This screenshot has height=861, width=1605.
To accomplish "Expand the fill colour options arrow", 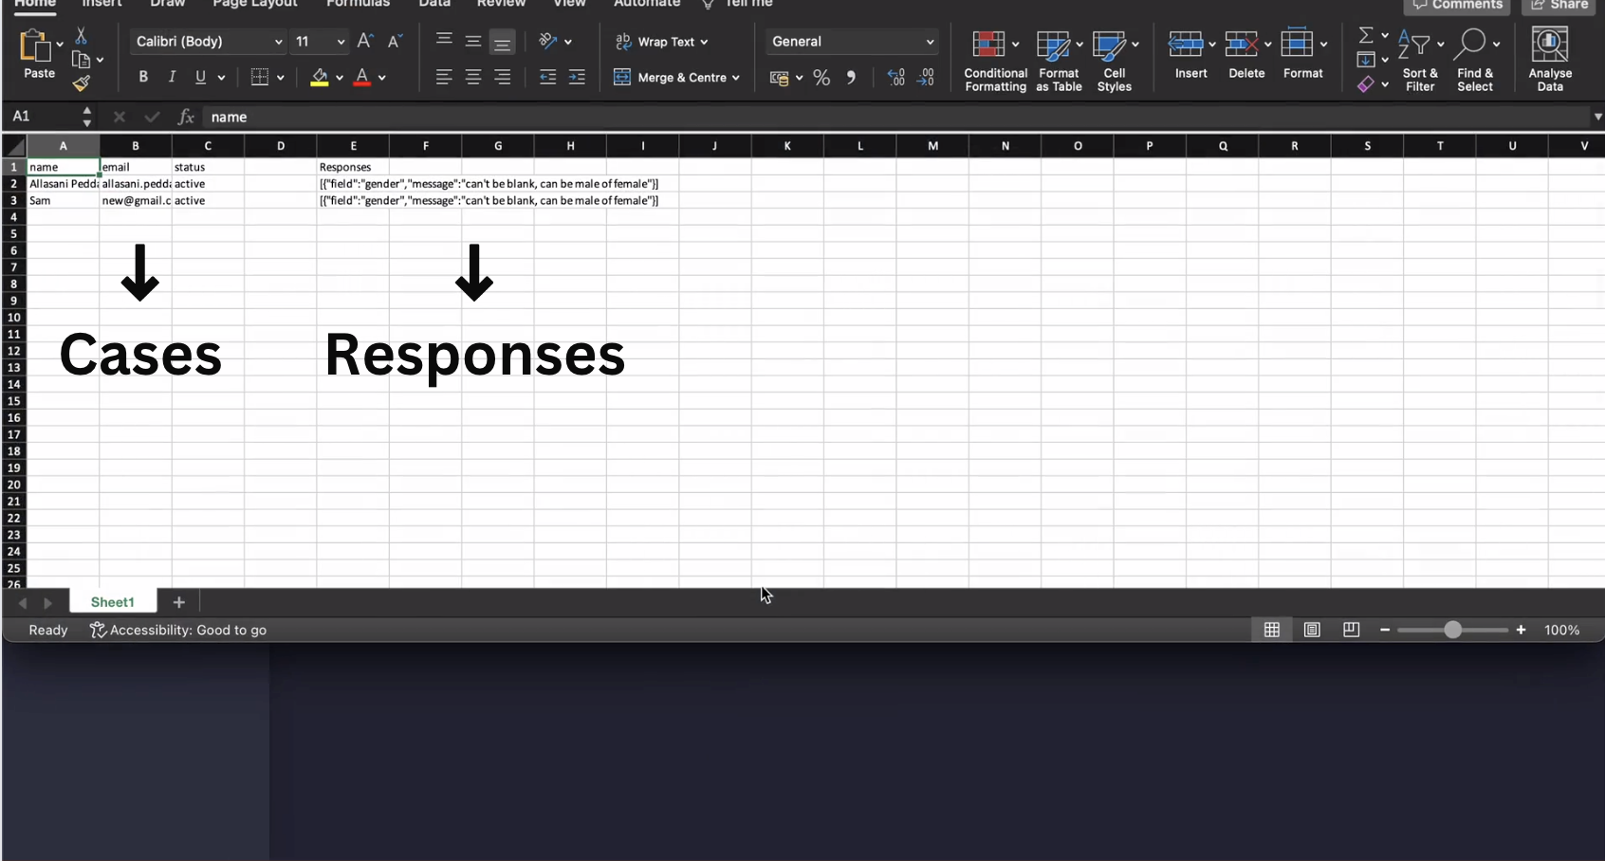I will (x=339, y=78).
